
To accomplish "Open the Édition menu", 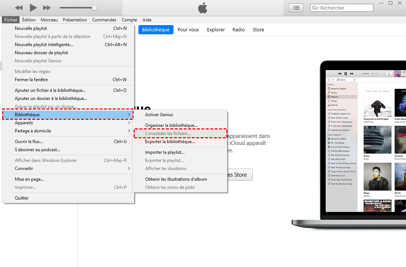I will click(x=29, y=20).
